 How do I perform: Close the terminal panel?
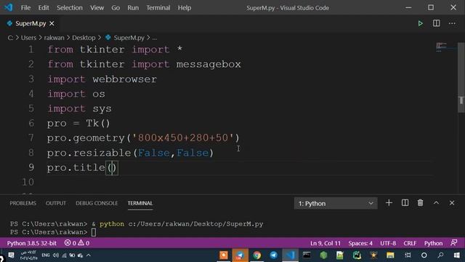[452, 203]
